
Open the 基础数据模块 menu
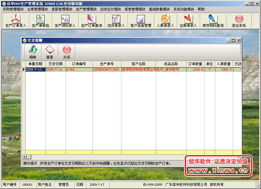click(x=159, y=9)
